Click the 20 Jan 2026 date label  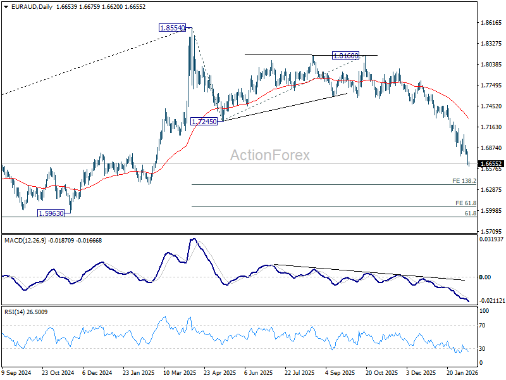point(462,372)
